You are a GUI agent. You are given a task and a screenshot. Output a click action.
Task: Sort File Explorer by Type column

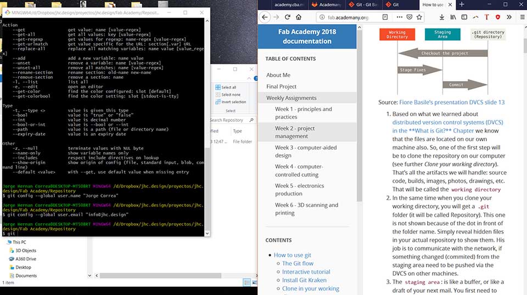237,131
